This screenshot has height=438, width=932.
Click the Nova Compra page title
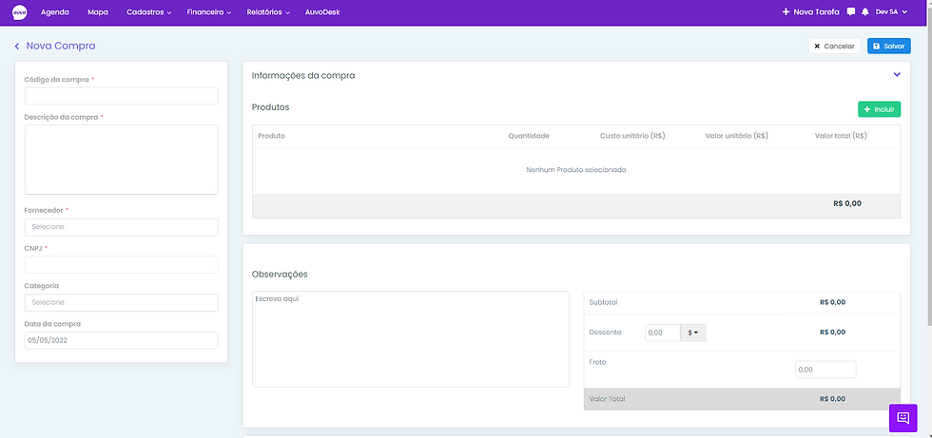click(61, 47)
